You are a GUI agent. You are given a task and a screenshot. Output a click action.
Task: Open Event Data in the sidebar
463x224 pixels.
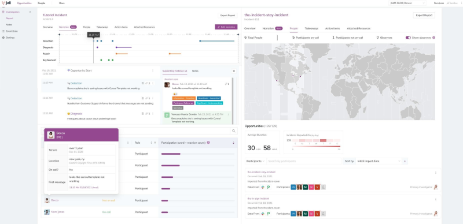tap(12, 31)
